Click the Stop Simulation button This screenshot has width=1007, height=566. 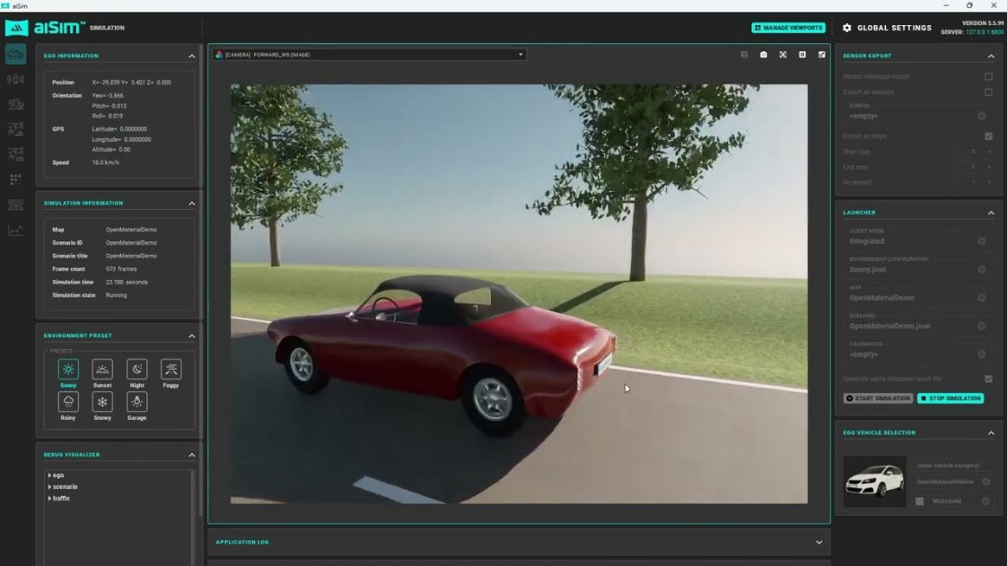pos(950,398)
